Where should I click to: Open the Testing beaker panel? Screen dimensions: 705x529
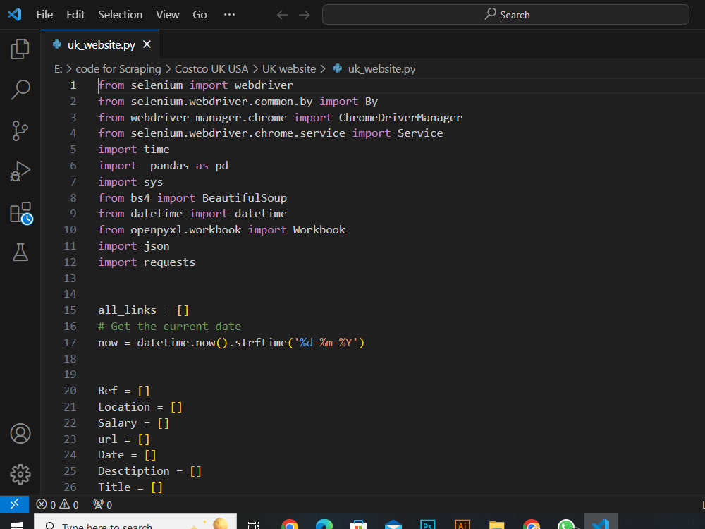[x=20, y=253]
